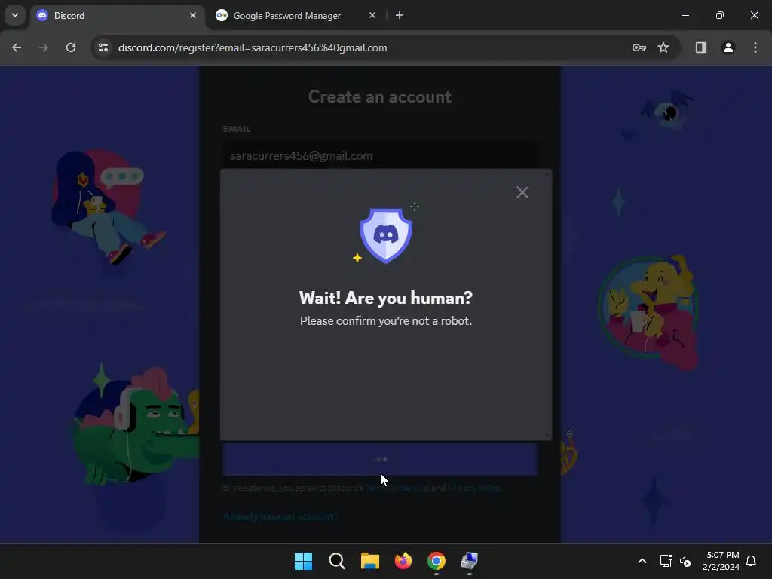Open the Chrome three-dot menu

tap(755, 47)
